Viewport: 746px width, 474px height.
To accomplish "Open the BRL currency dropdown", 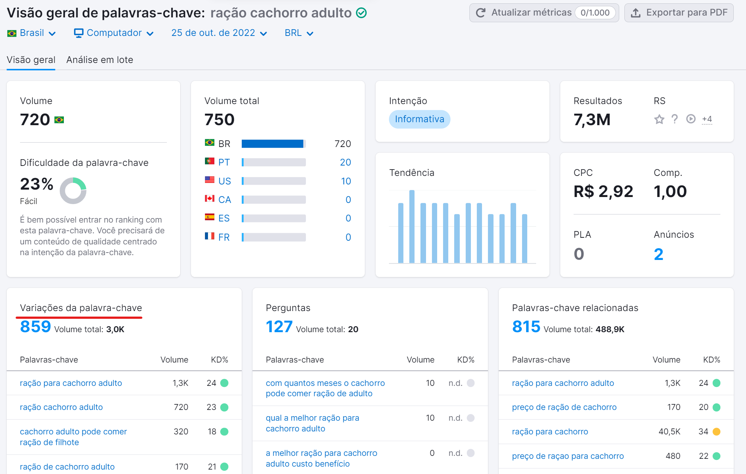I will pyautogui.click(x=298, y=33).
